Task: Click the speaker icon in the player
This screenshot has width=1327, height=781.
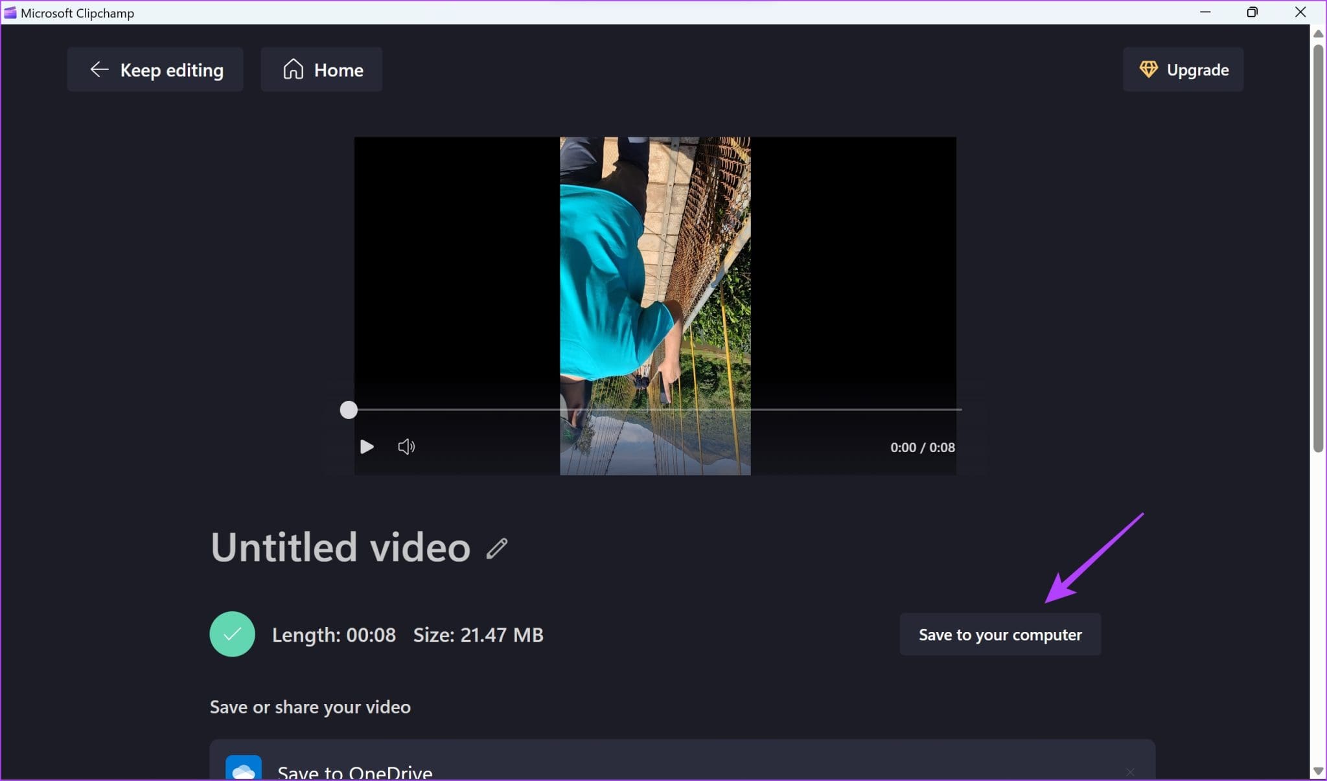Action: tap(406, 446)
